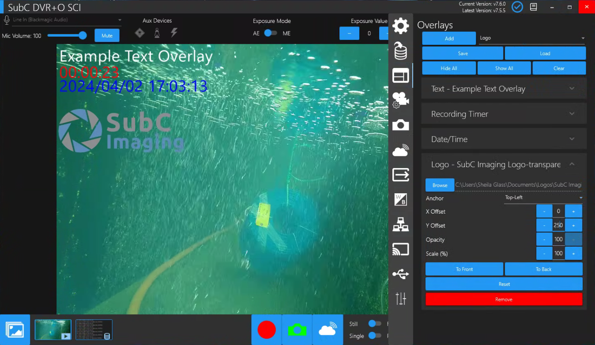595x345 pixels.
Task: Open the settings gear icon in sidebar
Action: tap(400, 26)
